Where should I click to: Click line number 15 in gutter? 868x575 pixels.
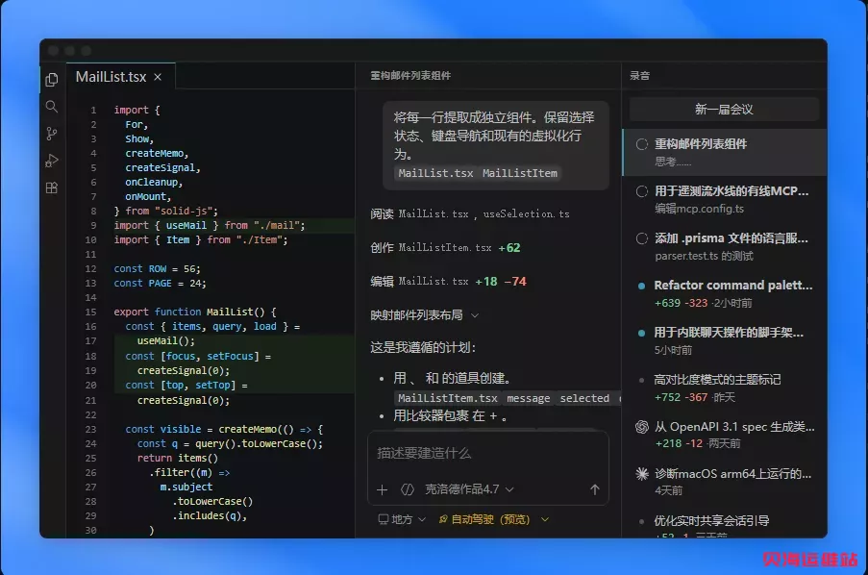90,312
